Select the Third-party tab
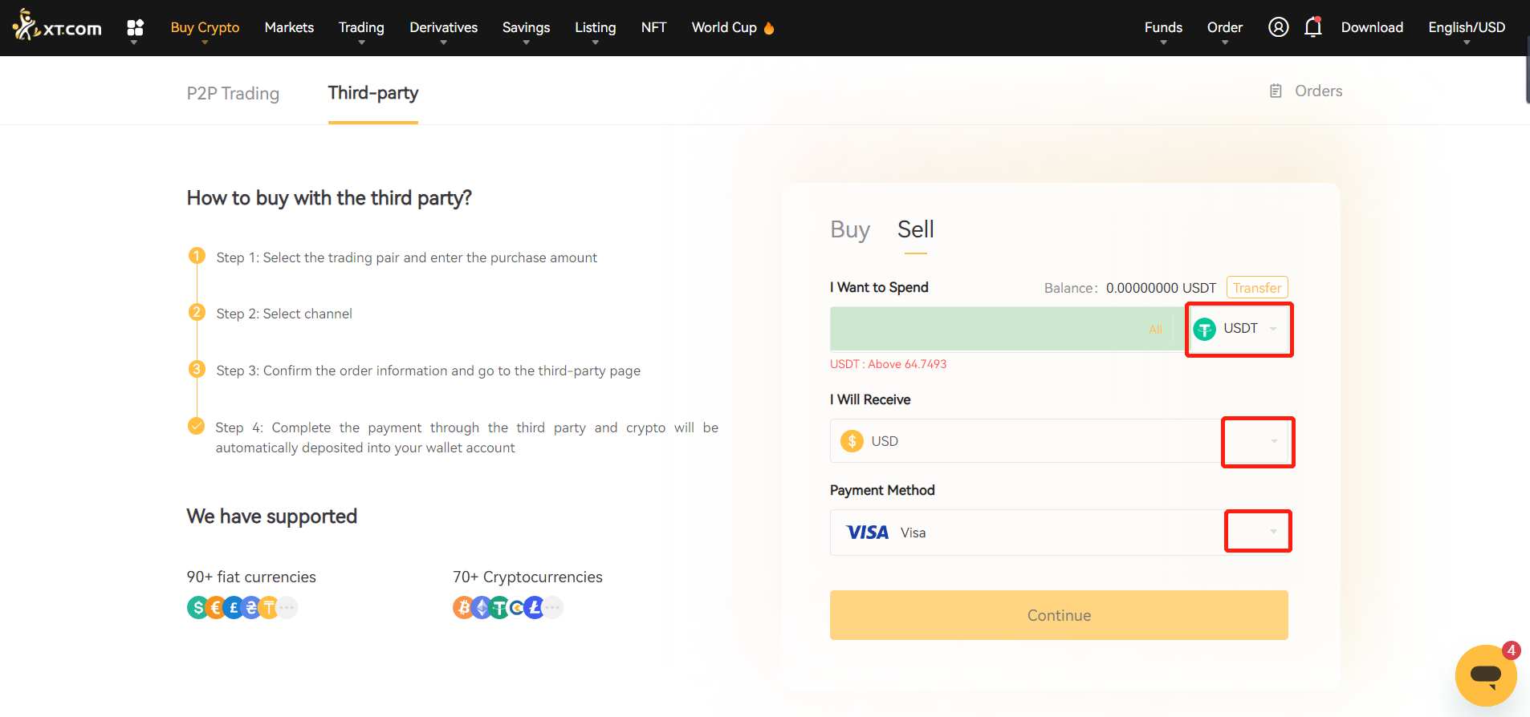This screenshot has height=717, width=1530. [x=373, y=93]
